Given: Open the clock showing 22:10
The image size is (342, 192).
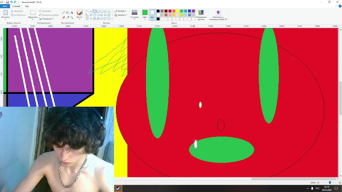Looking at the screenshot, I should 327,188.
